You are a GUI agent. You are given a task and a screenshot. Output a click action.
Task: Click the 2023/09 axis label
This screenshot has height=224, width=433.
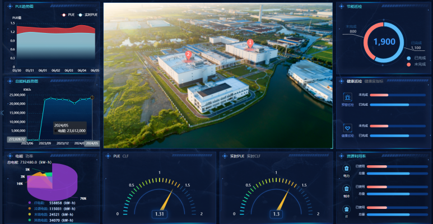[x=45, y=143]
